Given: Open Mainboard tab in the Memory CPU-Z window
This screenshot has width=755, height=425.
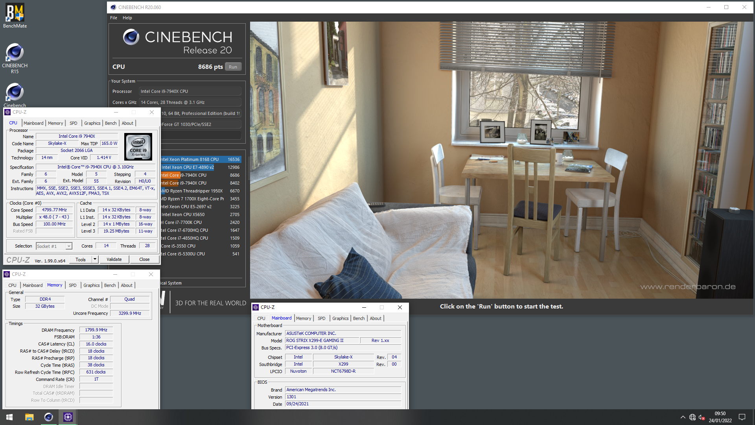Looking at the screenshot, I should 33,285.
